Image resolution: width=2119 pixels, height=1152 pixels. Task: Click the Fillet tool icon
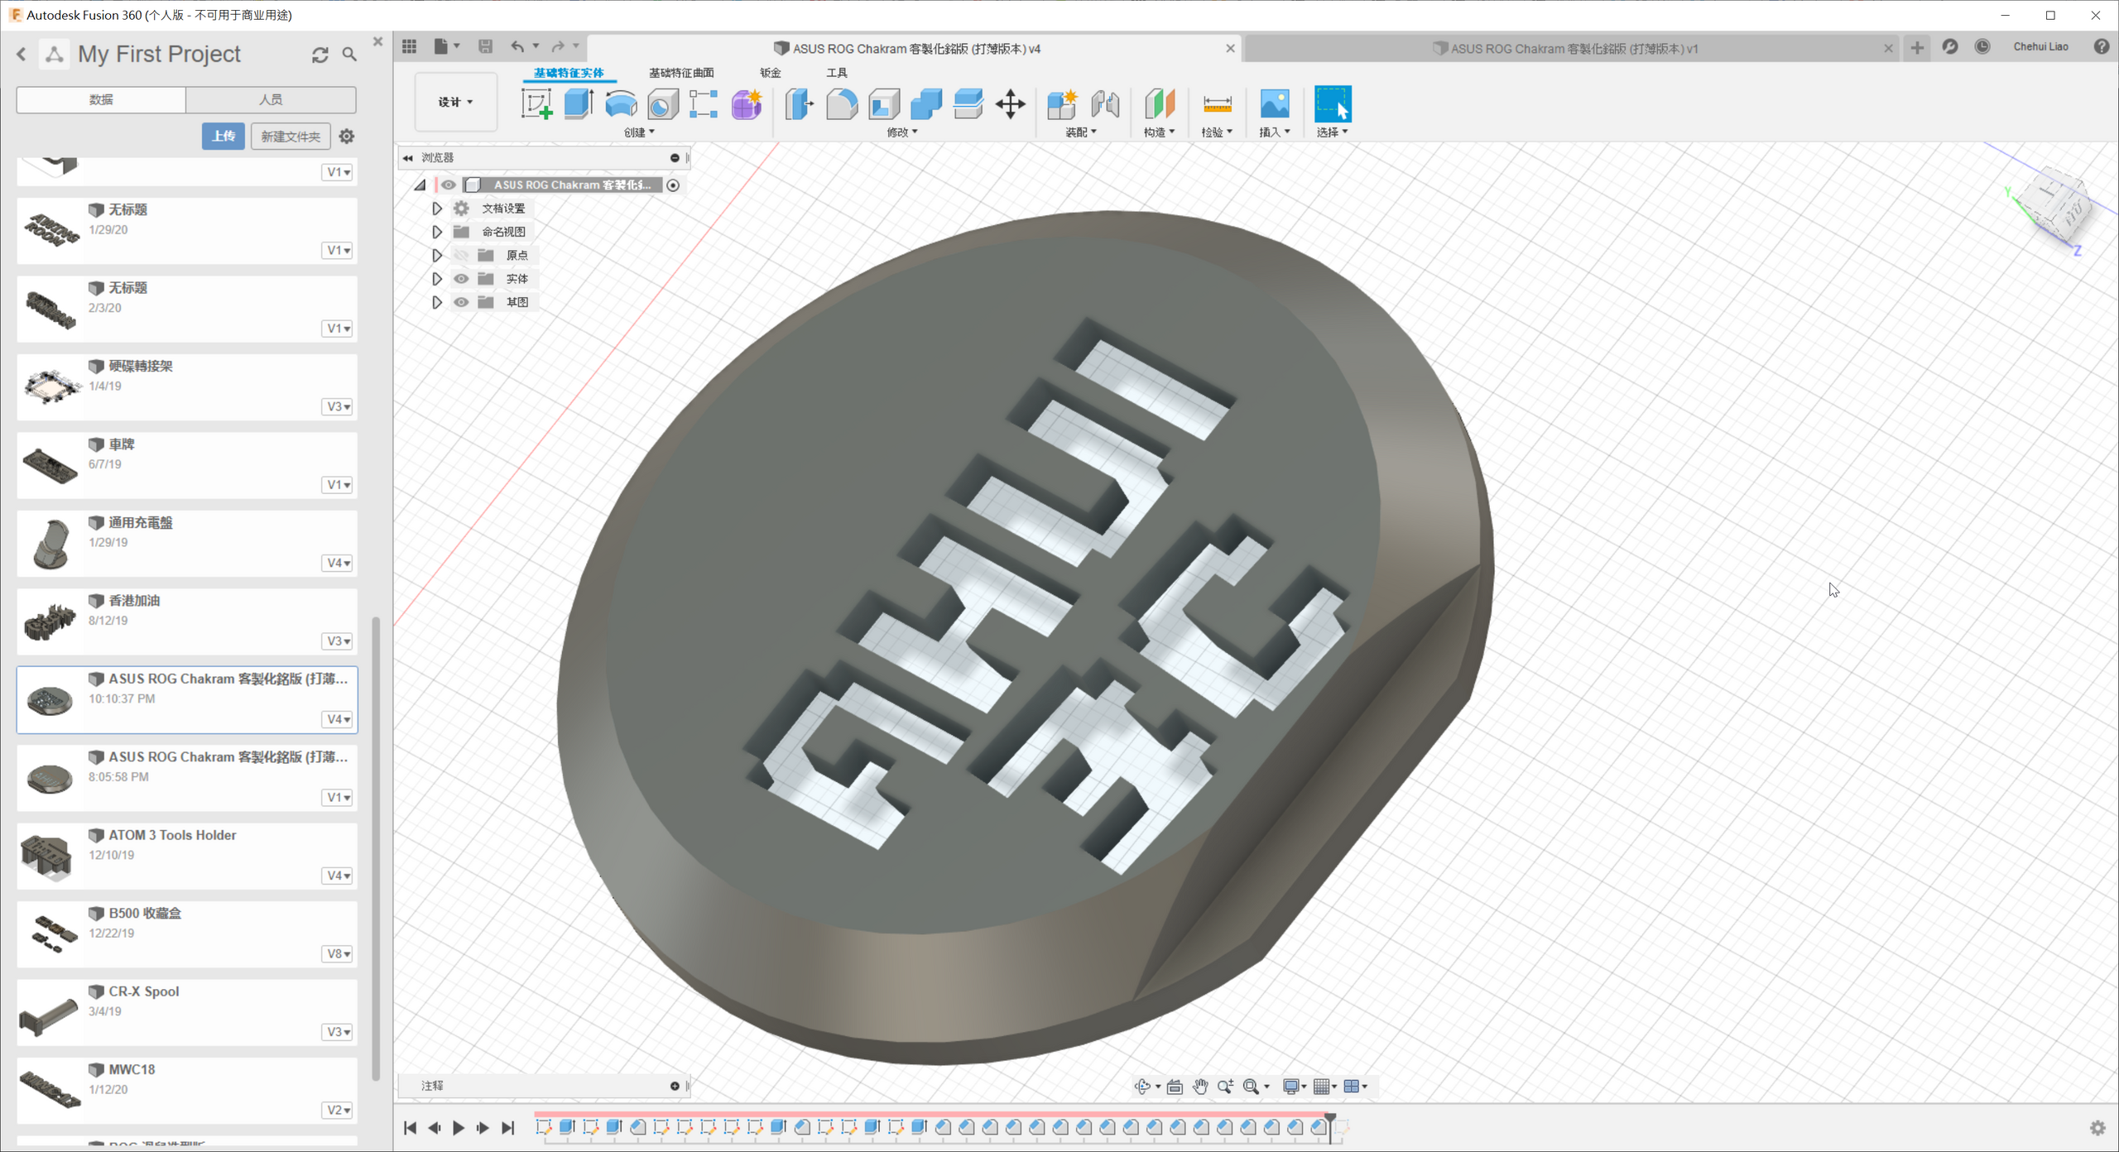(842, 104)
